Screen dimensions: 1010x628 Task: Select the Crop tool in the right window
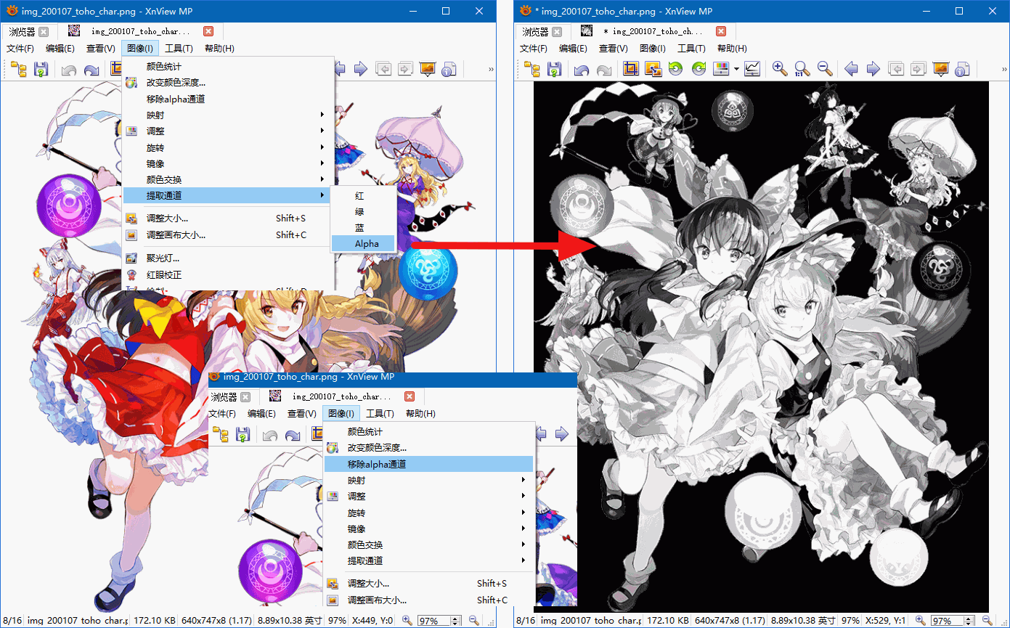631,69
